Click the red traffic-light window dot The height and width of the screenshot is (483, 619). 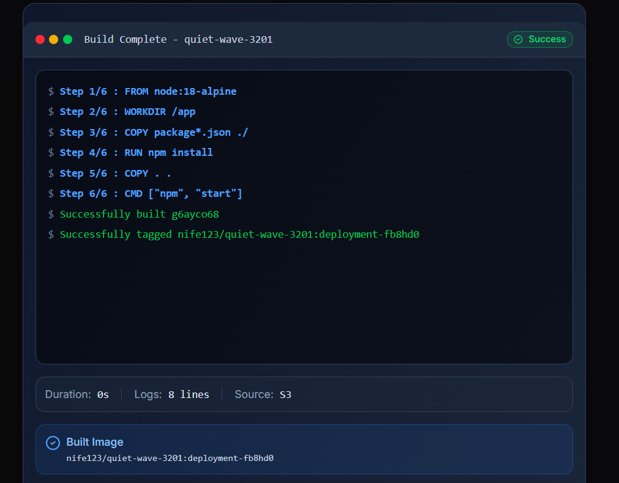point(39,39)
